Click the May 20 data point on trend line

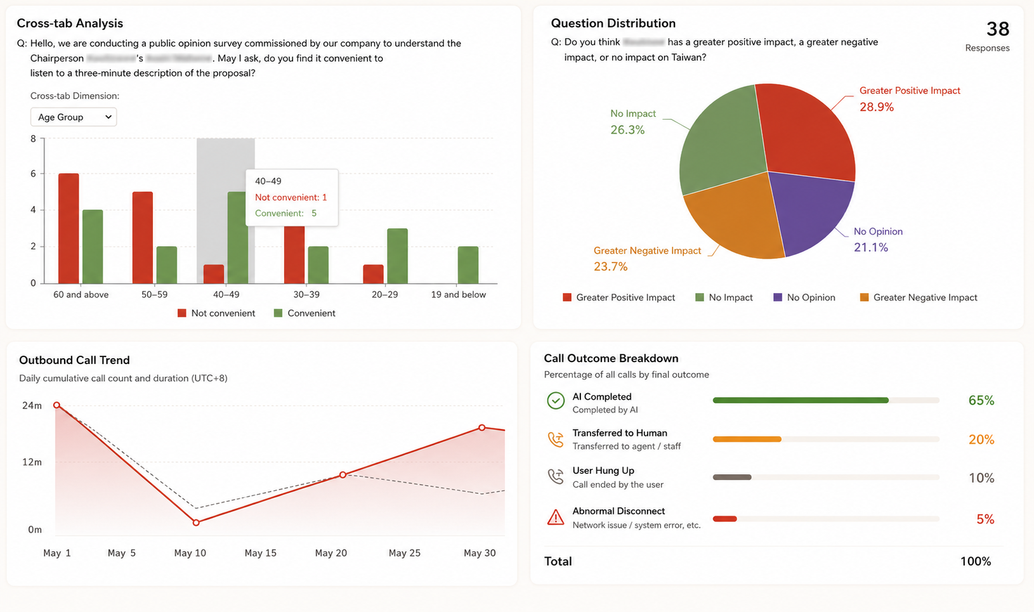[x=343, y=474]
